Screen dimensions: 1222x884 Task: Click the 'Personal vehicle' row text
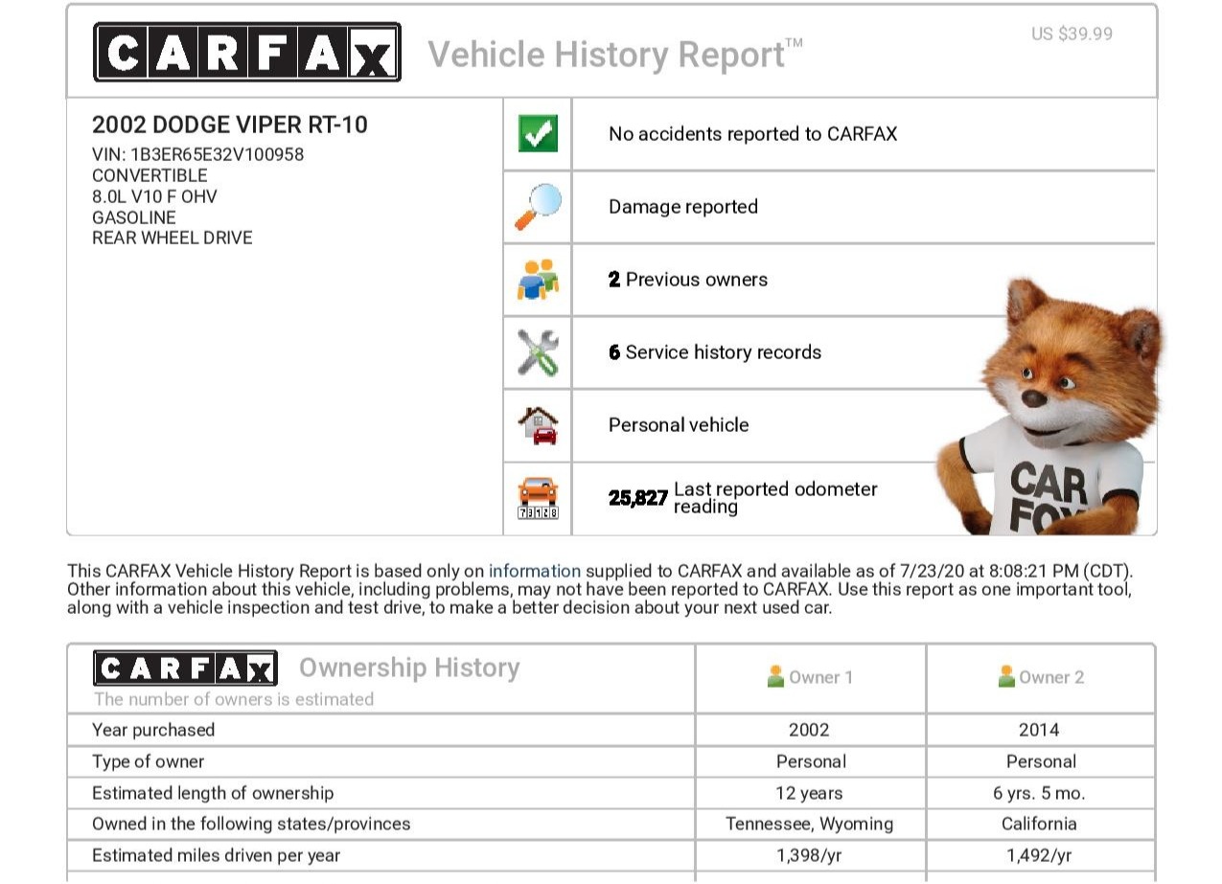click(679, 425)
